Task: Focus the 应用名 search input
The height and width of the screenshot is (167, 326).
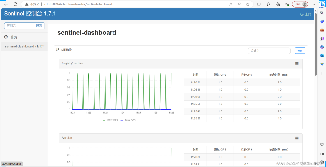Action: pyautogui.click(x=18, y=26)
